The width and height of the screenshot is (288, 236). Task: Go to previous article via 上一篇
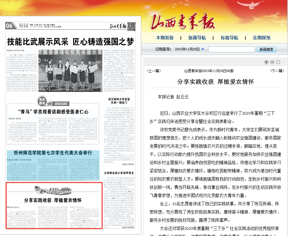[x=154, y=71]
